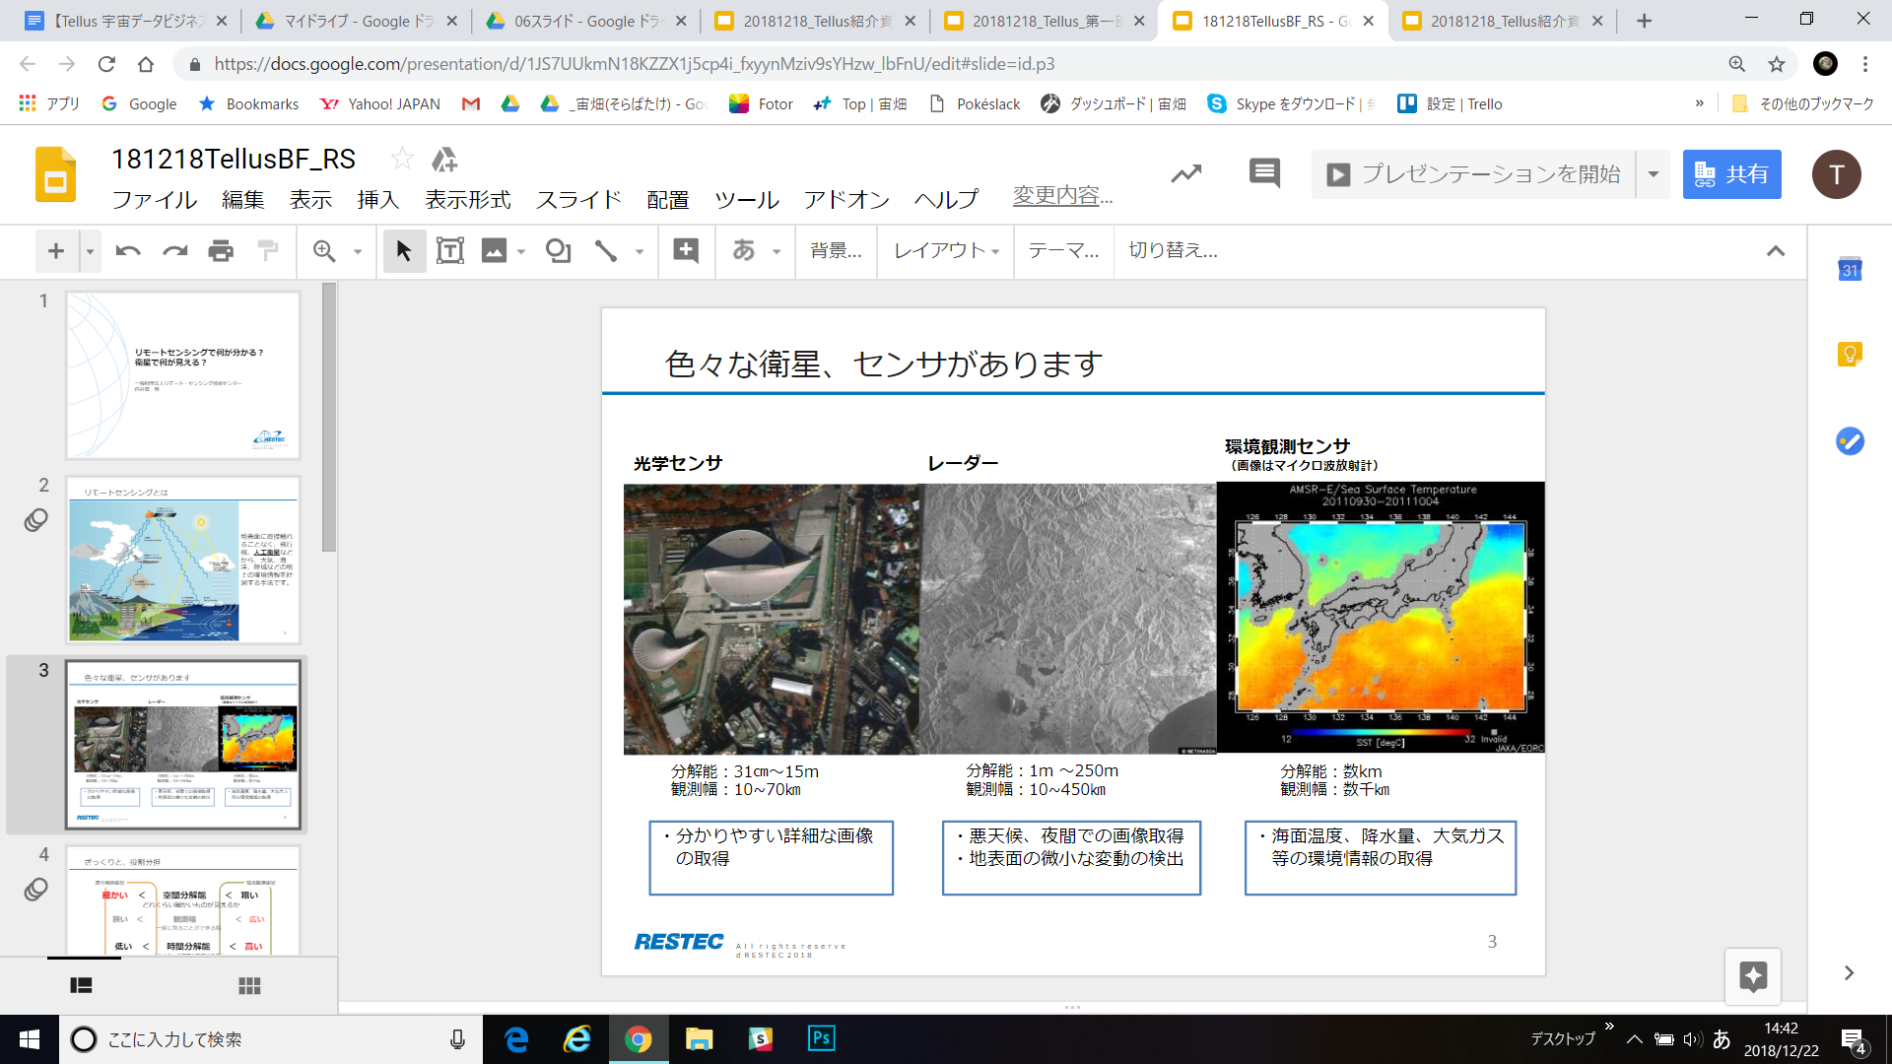Open the Windows Start menu
The image size is (1892, 1064).
coord(30,1039)
